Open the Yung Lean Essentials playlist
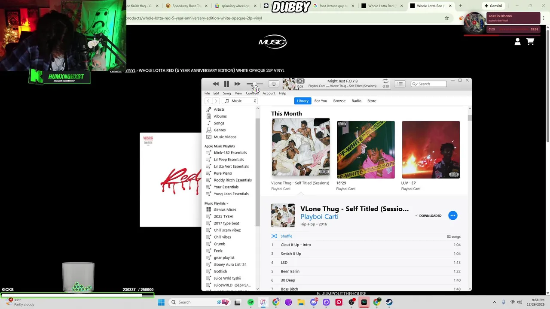550x309 pixels. point(231,194)
